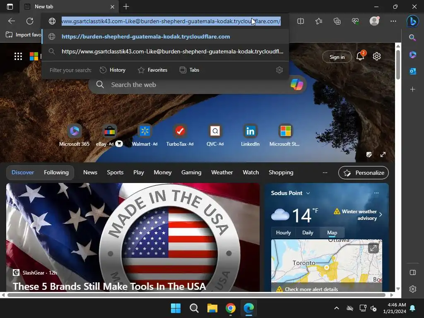Open the profile avatar icon
Viewport: 424px width, 318px height.
(x=374, y=21)
